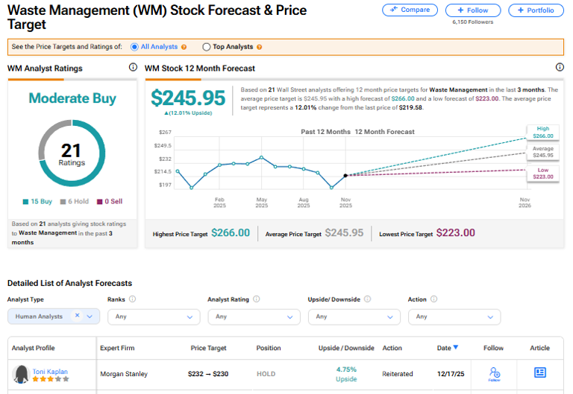Screen dimensions: 573x394
Task: Click the Toni Kaplan avatar thumbnail
Action: pyautogui.click(x=20, y=374)
